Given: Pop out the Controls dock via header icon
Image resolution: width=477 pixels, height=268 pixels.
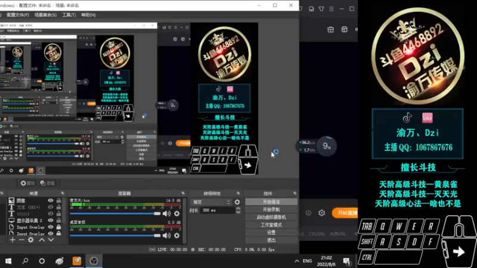Looking at the screenshot, I should [x=295, y=193].
